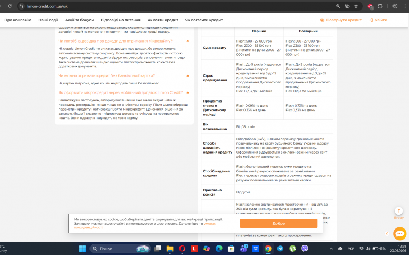Open the orange live chat bubble
Viewport: 409px width, 255px height.
[399, 233]
